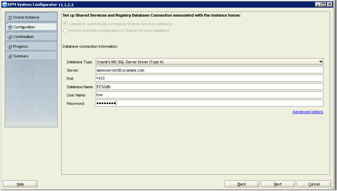Click the Oracle Instance step icon
Image resolution: width=337 pixels, height=191 pixels.
(10, 17)
